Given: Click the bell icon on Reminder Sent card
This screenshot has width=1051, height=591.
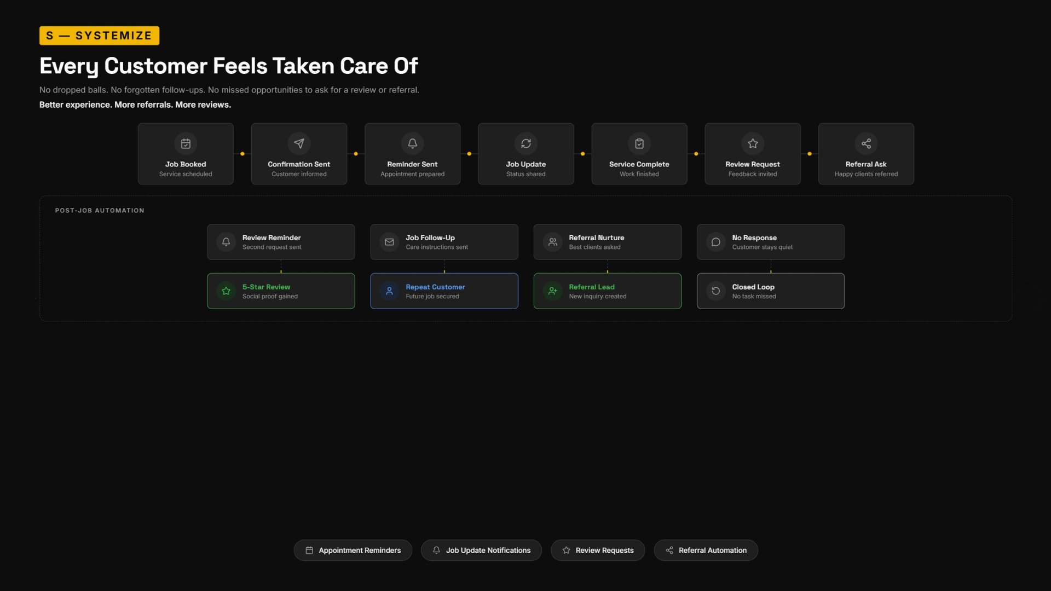Looking at the screenshot, I should 412,143.
